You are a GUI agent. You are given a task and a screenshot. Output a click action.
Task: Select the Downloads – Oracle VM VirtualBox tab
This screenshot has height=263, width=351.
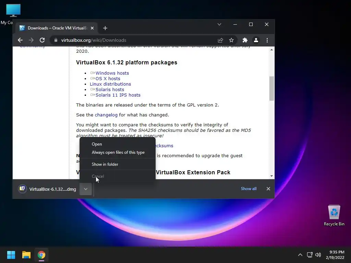point(57,28)
